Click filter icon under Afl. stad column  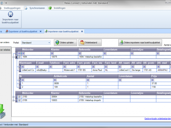[158, 67]
